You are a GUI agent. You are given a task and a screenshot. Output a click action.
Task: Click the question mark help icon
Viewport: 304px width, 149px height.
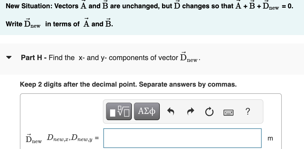[248, 111]
